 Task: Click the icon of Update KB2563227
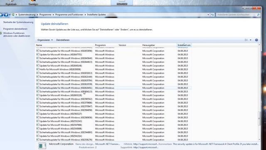38,114
